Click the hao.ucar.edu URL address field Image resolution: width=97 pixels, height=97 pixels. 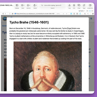click(x=35, y=14)
